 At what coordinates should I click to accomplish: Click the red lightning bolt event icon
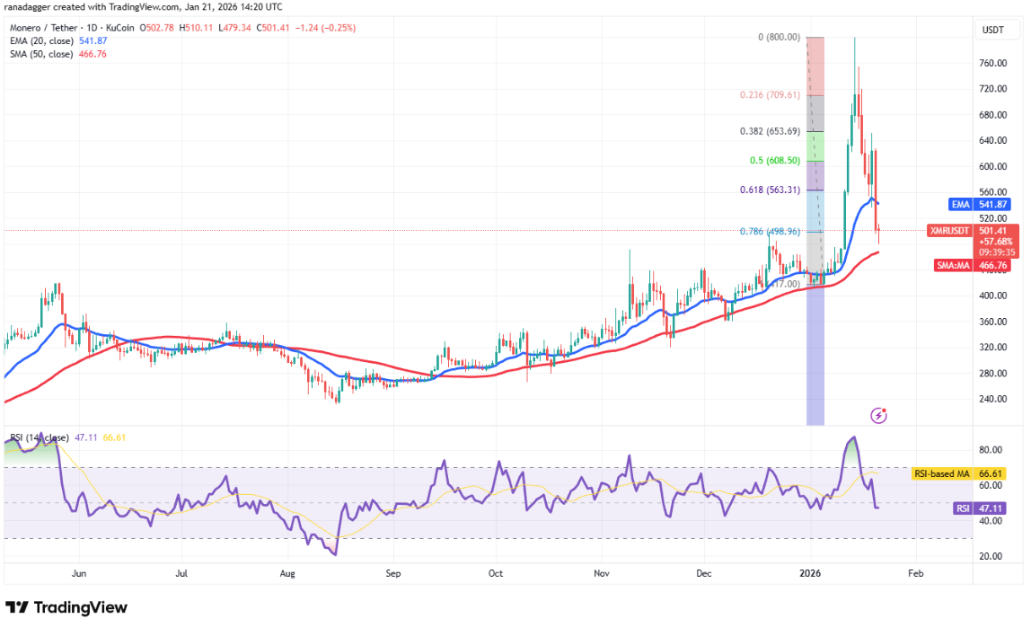click(879, 415)
